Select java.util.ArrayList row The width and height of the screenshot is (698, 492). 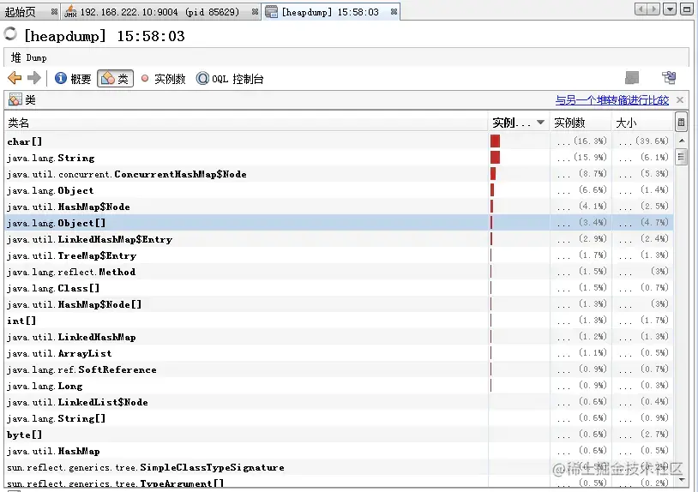(x=339, y=353)
